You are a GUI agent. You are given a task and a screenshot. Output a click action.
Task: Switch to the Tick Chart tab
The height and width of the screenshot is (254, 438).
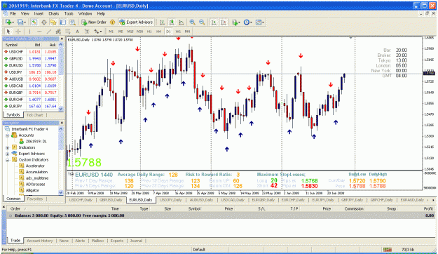point(34,115)
